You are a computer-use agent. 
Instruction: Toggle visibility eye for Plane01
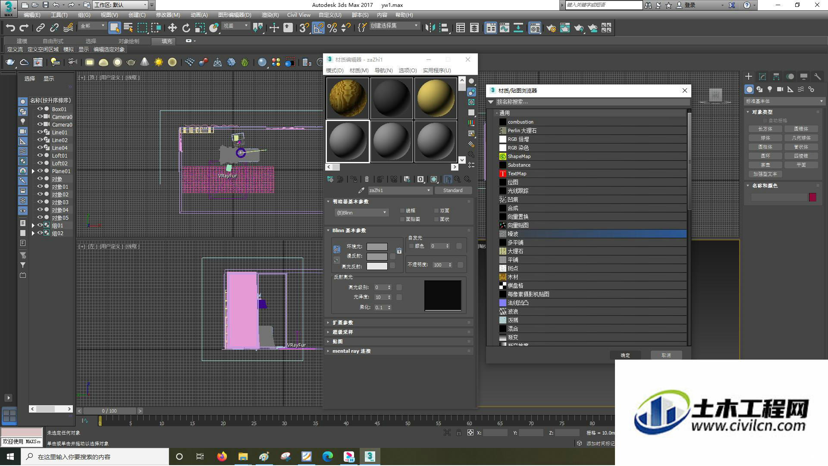40,171
